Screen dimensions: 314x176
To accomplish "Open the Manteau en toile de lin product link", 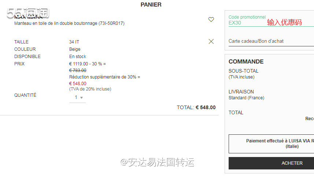I will pos(69,23).
